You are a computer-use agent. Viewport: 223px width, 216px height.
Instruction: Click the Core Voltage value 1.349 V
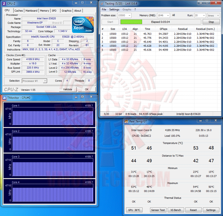coord(63,31)
